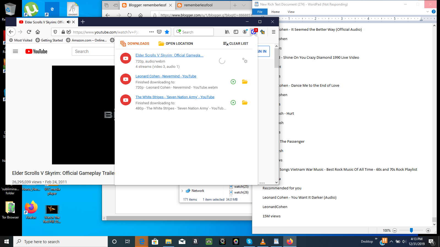This screenshot has width=440, height=247.
Task: Click the video downloader extension icon
Action: [254, 32]
